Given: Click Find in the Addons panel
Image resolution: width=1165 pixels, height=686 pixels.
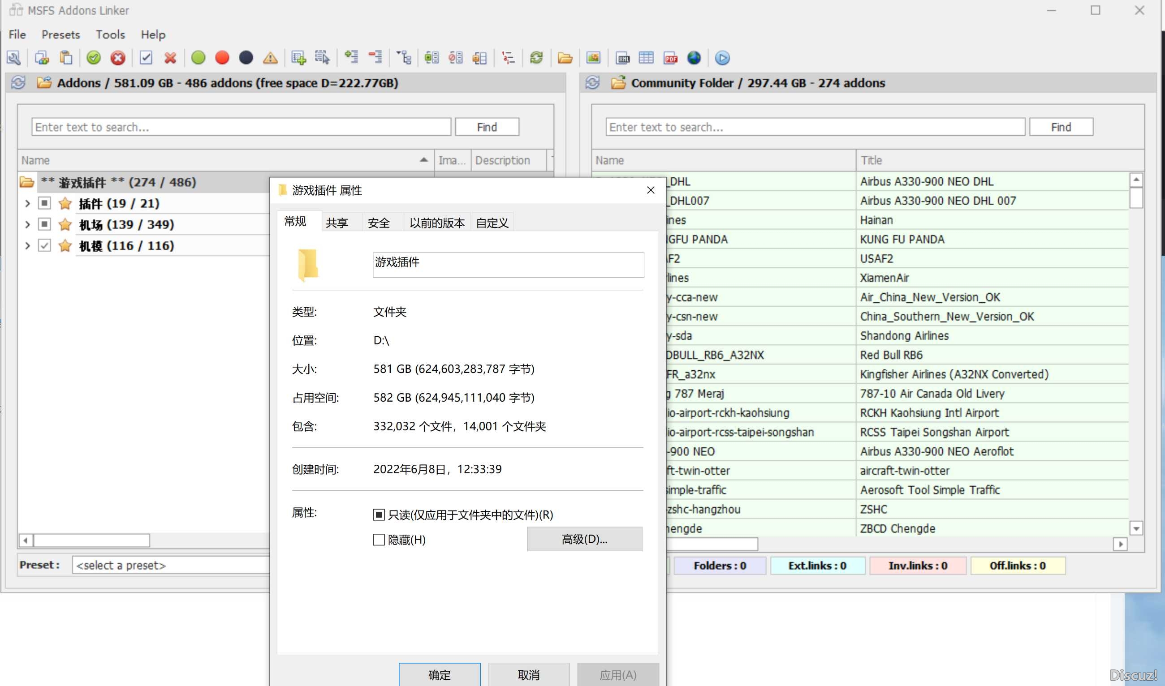Looking at the screenshot, I should coord(487,127).
